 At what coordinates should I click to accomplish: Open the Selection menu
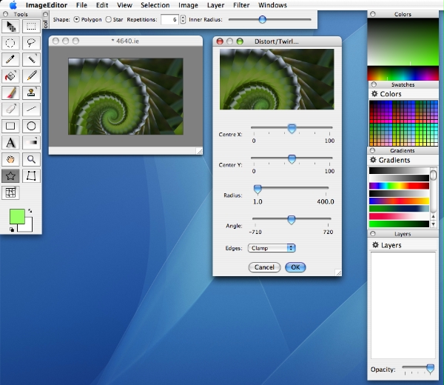(x=155, y=5)
